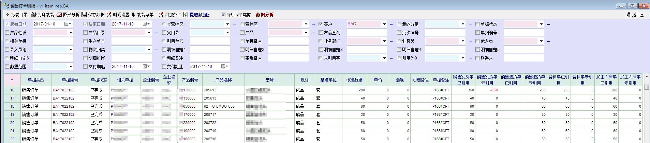Open the 起始日期 date picker dropdown
The image size is (650, 143).
coord(70,24)
